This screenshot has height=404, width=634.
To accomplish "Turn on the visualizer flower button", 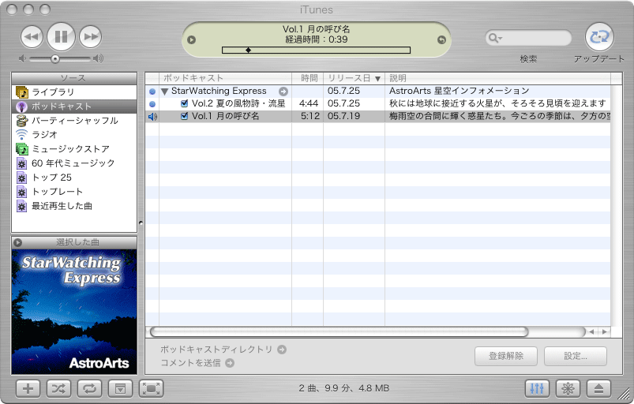I will pyautogui.click(x=568, y=389).
